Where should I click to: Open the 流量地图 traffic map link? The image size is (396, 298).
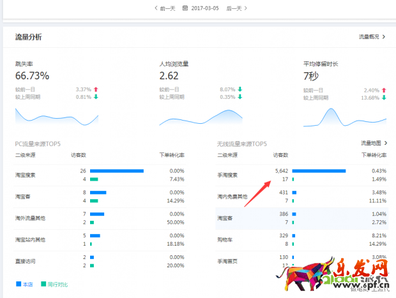click(x=374, y=144)
